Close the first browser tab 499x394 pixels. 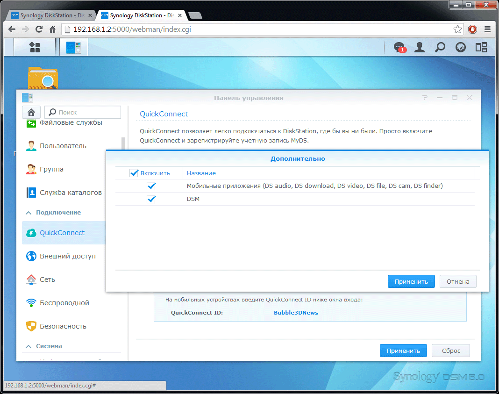coord(90,15)
